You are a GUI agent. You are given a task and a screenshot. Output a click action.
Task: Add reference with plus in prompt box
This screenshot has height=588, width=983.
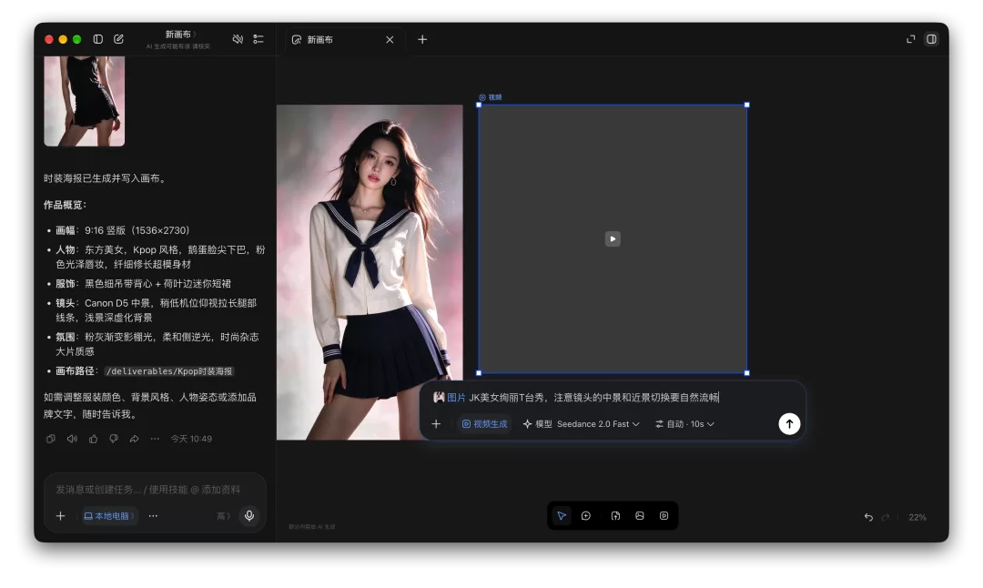[x=436, y=424]
